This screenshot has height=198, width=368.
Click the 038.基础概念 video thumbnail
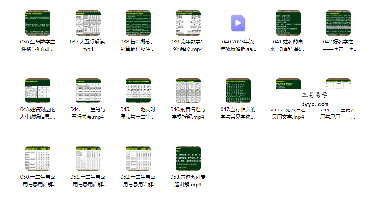(138, 23)
